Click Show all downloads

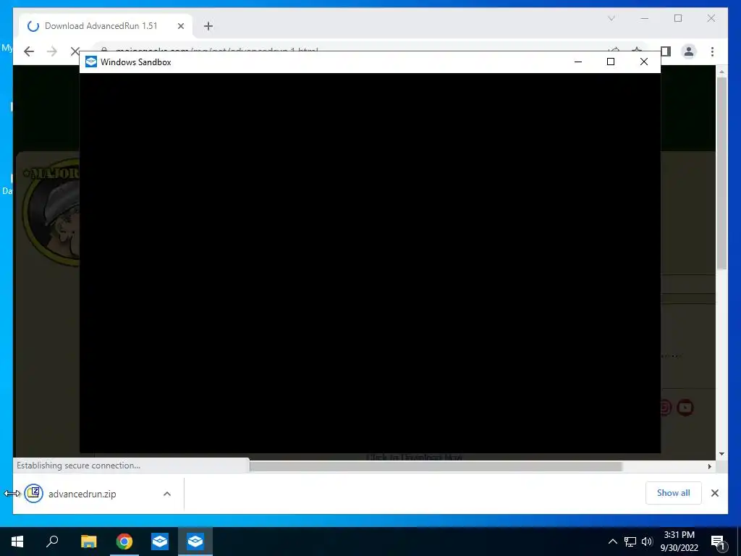[674, 492]
